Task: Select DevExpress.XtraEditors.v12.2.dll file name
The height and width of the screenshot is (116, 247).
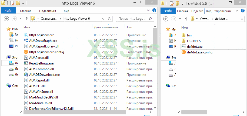Action: coord(51,108)
